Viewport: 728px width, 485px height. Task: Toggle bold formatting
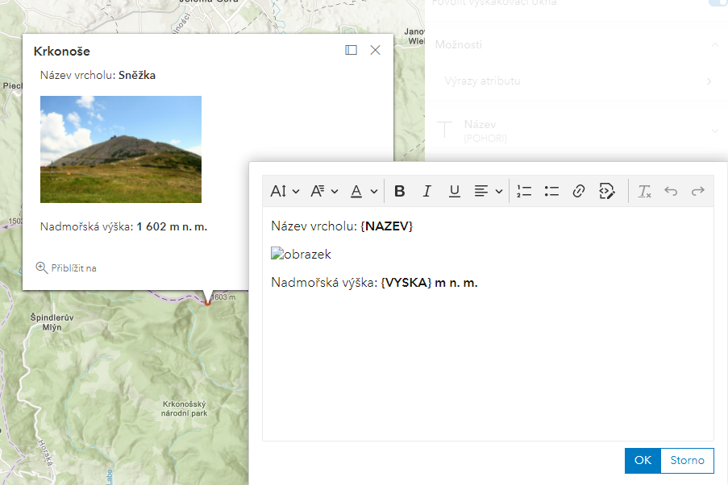pos(399,191)
